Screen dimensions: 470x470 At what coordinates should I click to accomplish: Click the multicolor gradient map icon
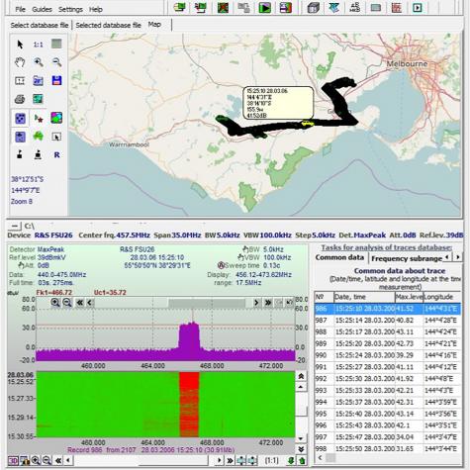56,118
